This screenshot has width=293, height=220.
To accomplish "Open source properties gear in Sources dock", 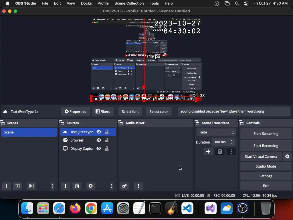I will click(91, 186).
